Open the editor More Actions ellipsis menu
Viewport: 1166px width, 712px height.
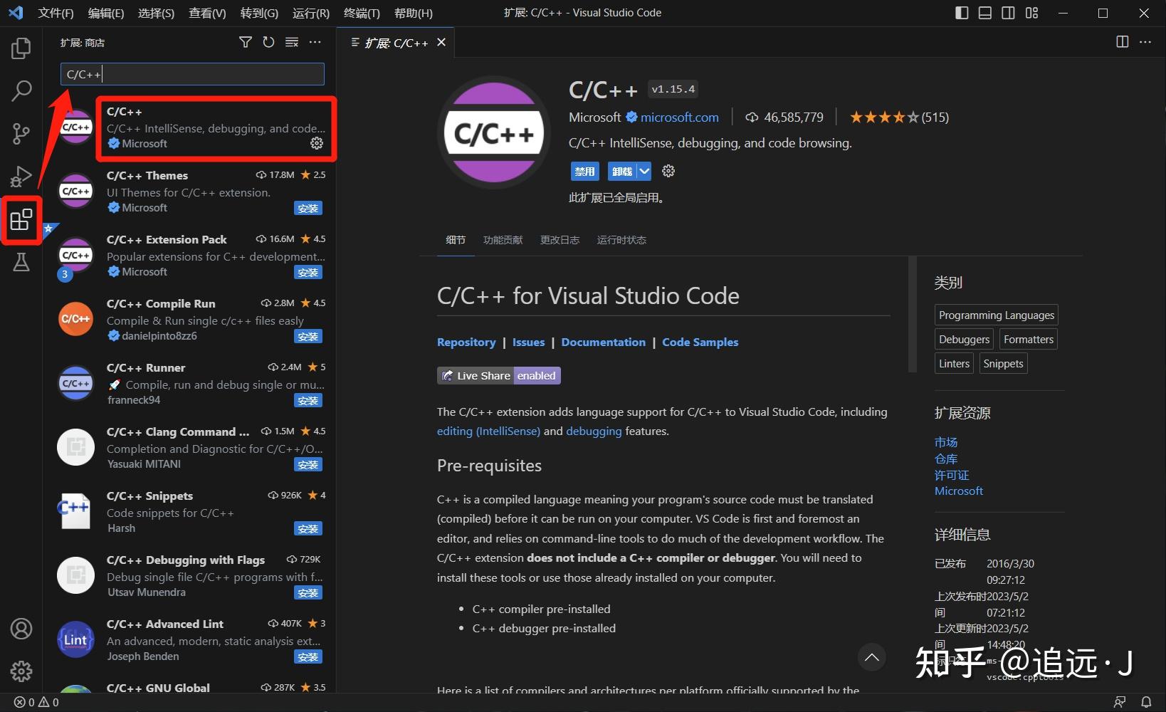[x=1145, y=42]
